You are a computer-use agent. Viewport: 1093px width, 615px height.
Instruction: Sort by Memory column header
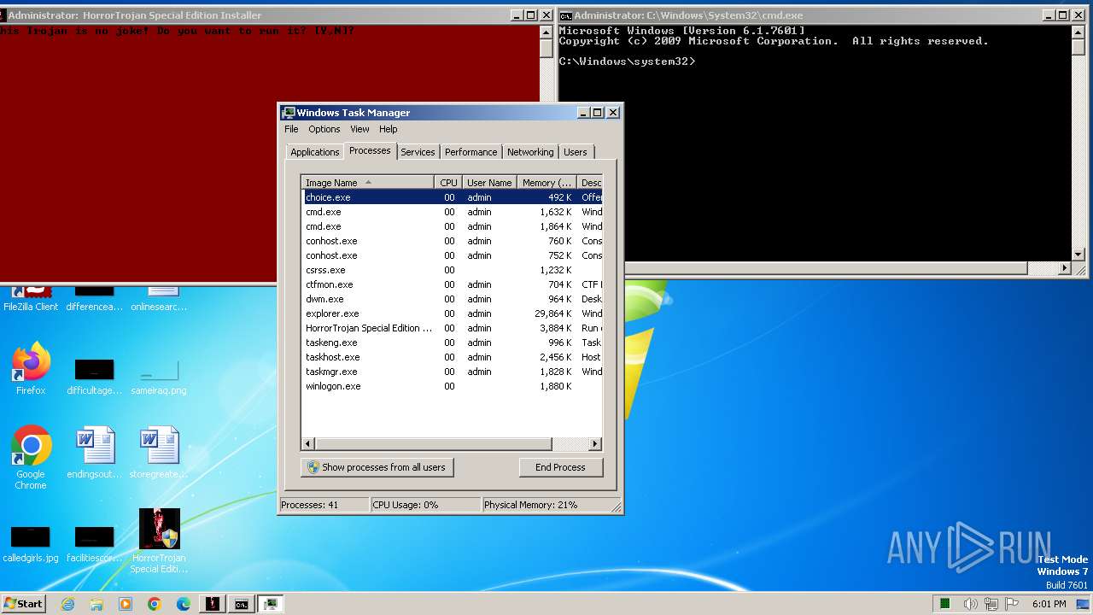(546, 182)
